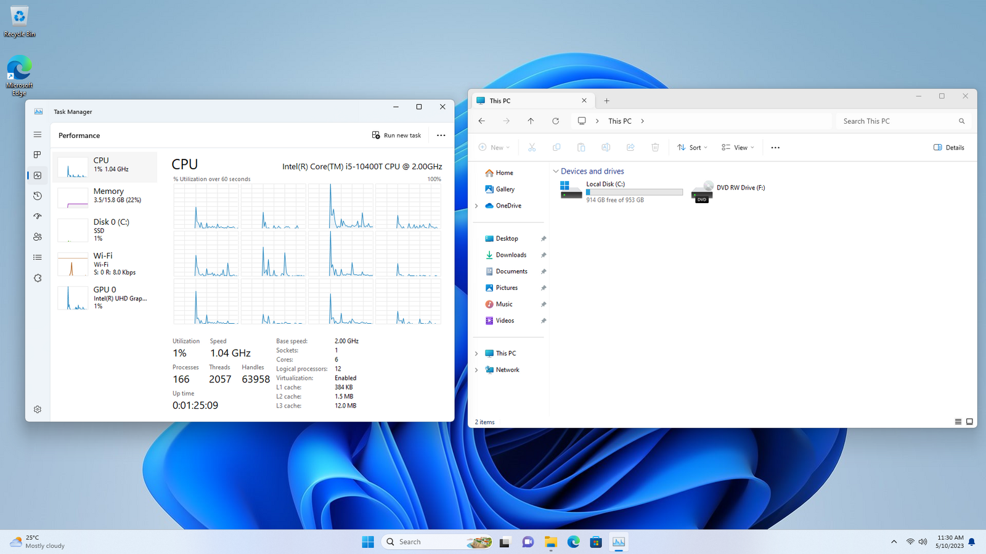986x554 pixels.
Task: Unpin Videos using its pin icon
Action: coord(544,321)
